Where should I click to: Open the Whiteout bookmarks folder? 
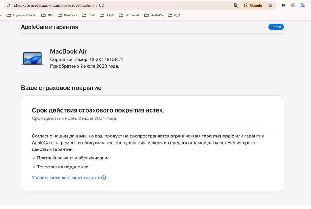coord(129,15)
